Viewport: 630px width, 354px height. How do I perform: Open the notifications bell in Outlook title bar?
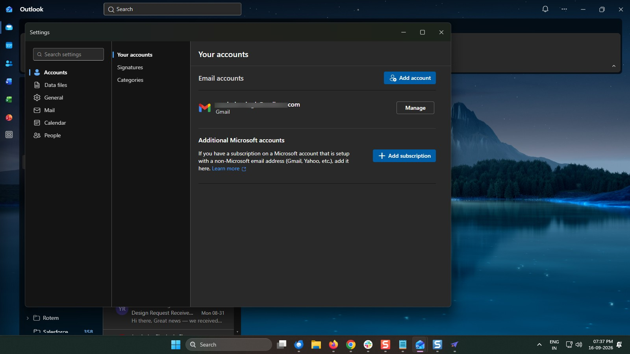(x=545, y=9)
